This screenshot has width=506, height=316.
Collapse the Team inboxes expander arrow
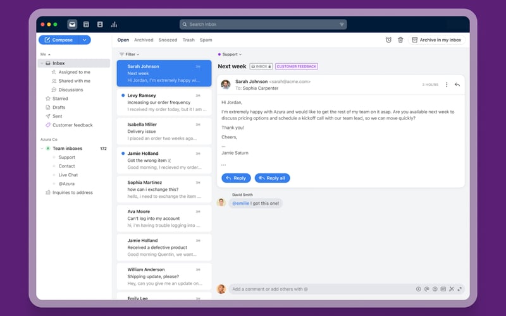(x=42, y=149)
